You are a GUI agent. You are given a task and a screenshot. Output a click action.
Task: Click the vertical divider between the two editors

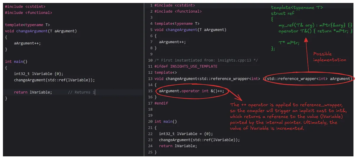144,79
